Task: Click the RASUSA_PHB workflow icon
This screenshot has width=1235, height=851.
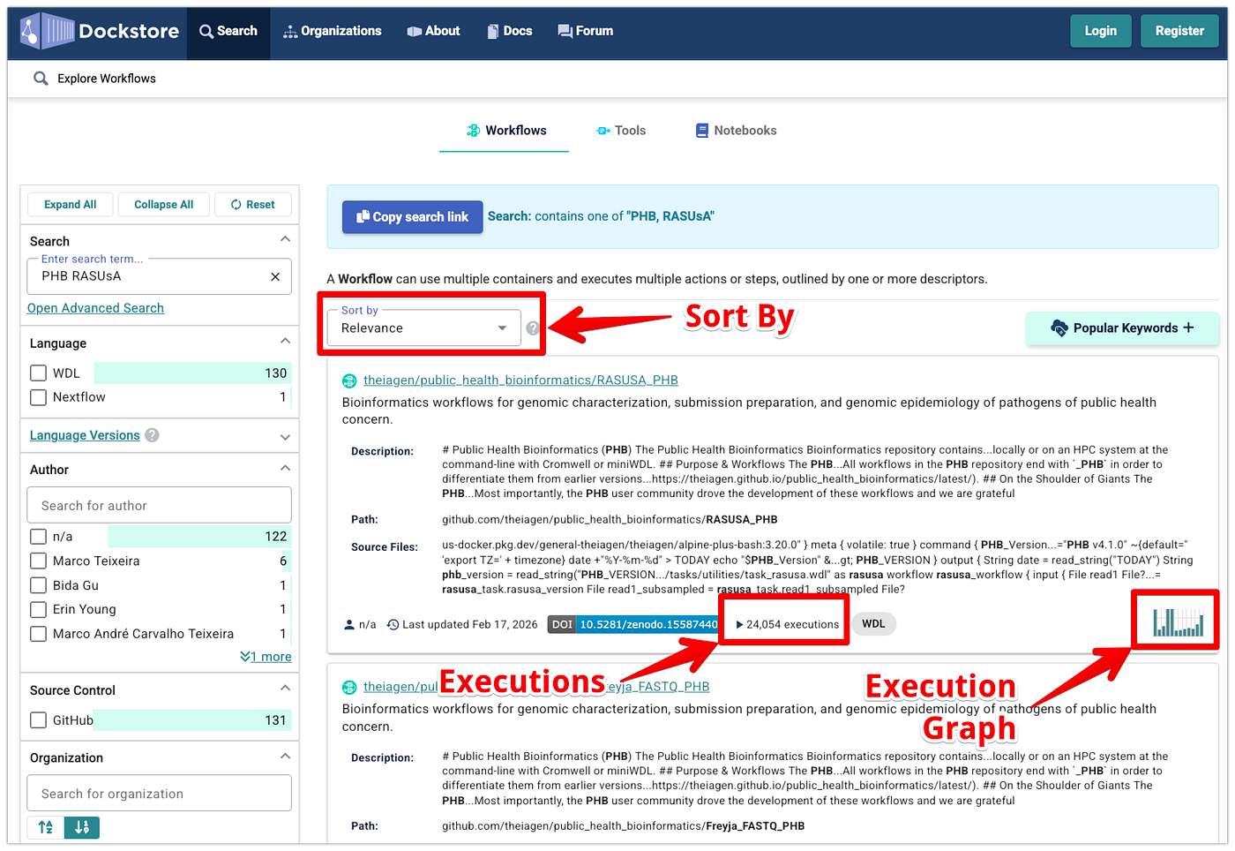Action: click(349, 381)
